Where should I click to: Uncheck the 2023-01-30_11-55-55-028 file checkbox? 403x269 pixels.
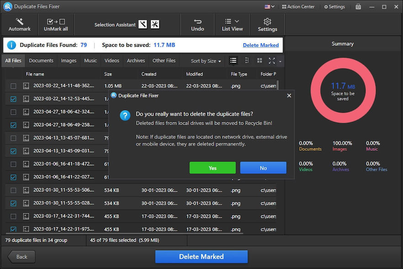click(13, 204)
